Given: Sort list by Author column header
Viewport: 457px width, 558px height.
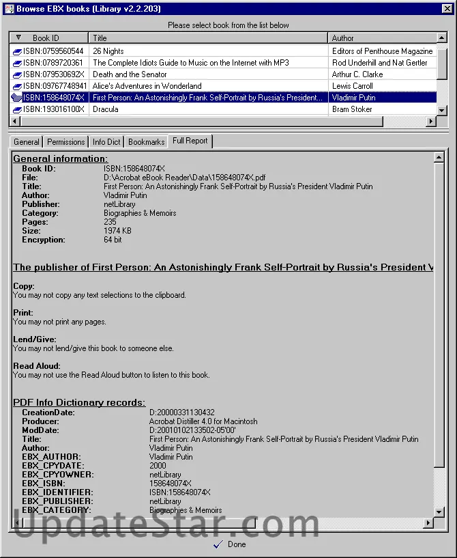Looking at the screenshot, I should [x=382, y=38].
